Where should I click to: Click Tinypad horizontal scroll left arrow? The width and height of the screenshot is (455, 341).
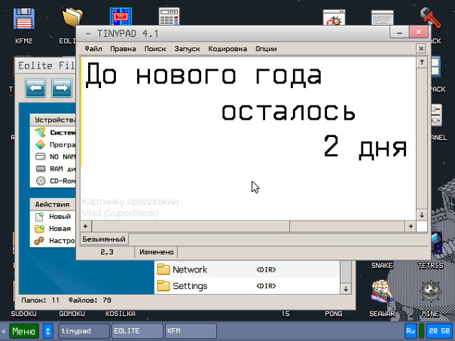[86, 226]
